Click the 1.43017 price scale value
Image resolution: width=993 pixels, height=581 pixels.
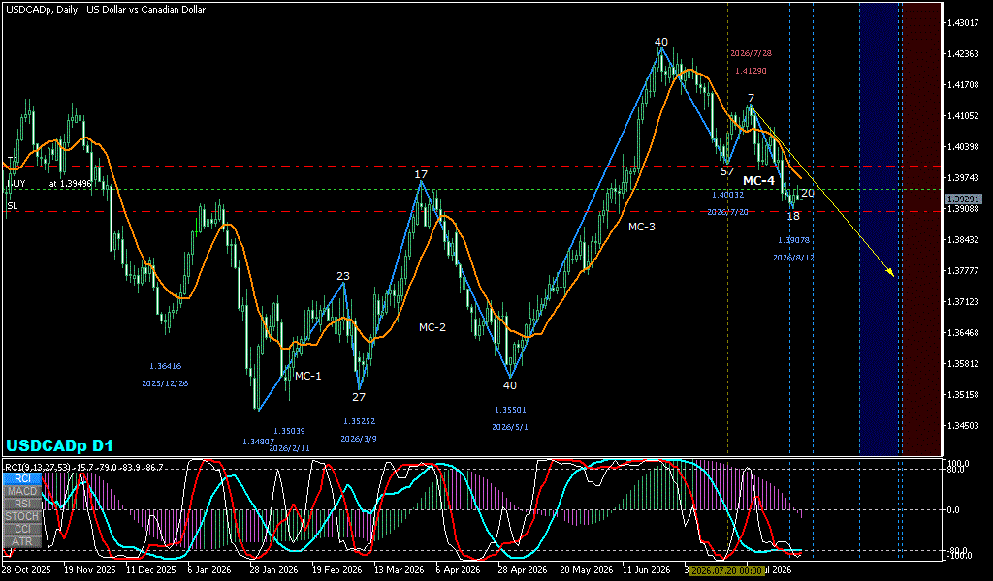coord(961,23)
